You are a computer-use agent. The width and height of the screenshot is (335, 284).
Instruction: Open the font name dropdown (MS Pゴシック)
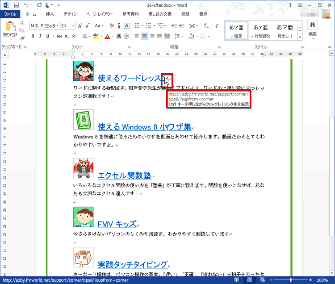pos(58,26)
